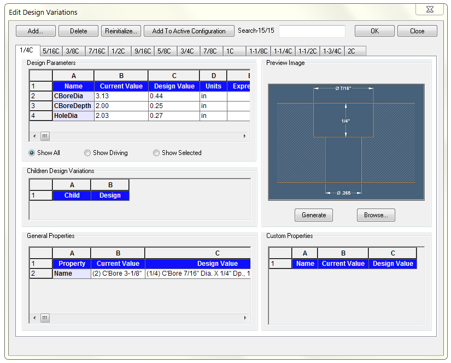Screen dimensions: 451x363
Task: Click into the Search text field
Action: tap(312, 31)
